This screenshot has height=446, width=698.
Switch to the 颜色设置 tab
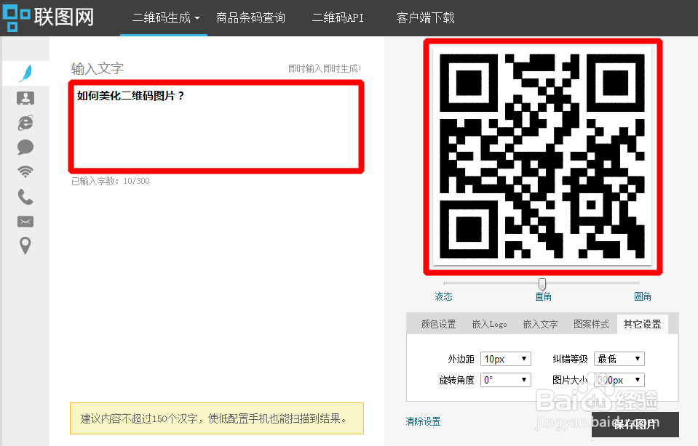(438, 324)
